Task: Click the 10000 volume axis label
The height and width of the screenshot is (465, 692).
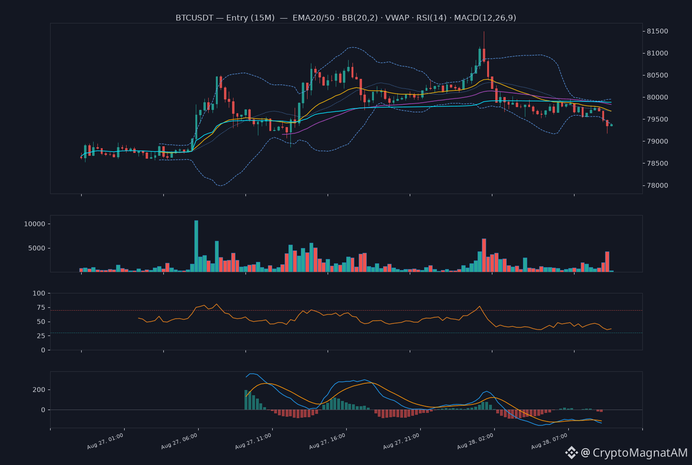Action: pyautogui.click(x=34, y=224)
